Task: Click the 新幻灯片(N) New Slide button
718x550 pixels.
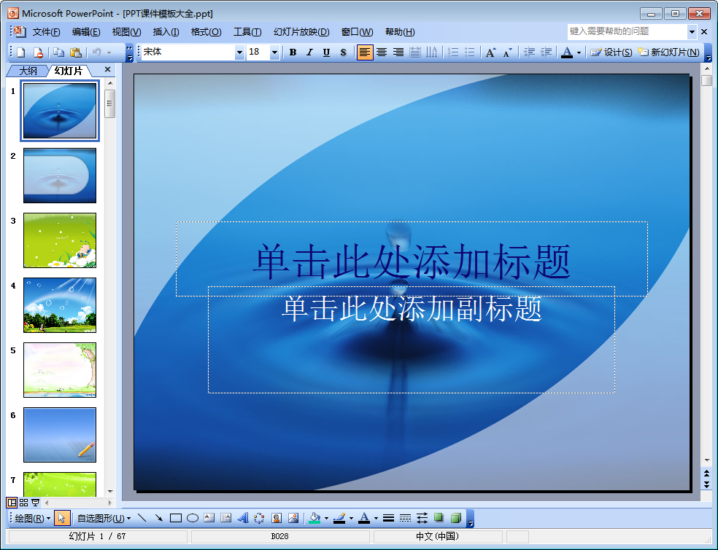Action: click(x=668, y=52)
